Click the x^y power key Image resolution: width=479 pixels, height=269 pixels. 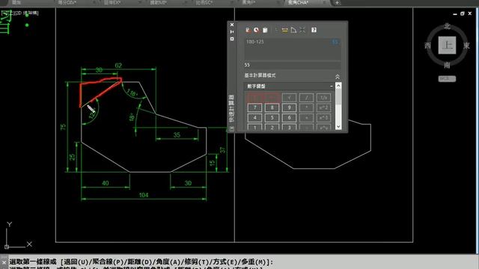click(323, 128)
